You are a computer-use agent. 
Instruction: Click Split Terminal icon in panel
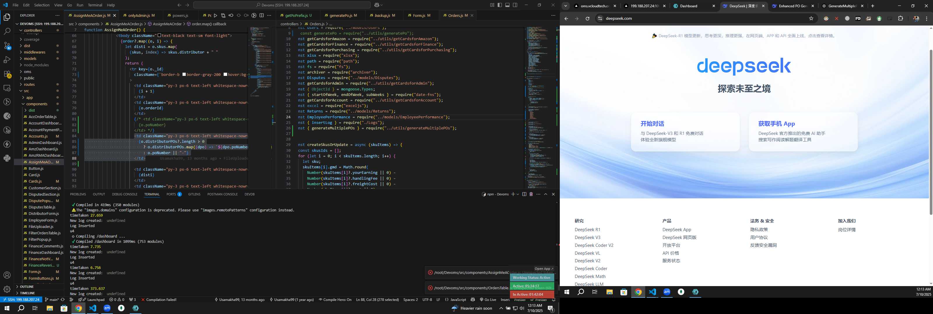[x=524, y=195]
